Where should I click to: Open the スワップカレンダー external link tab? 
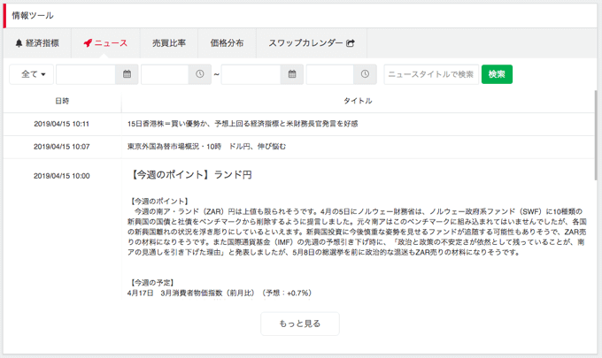311,42
